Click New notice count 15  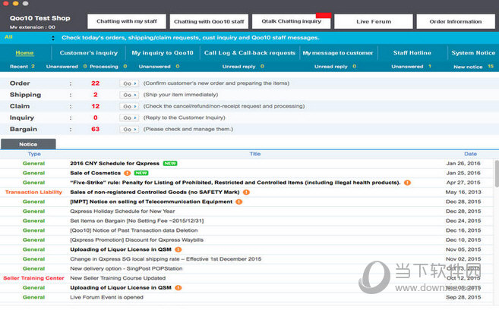point(491,67)
